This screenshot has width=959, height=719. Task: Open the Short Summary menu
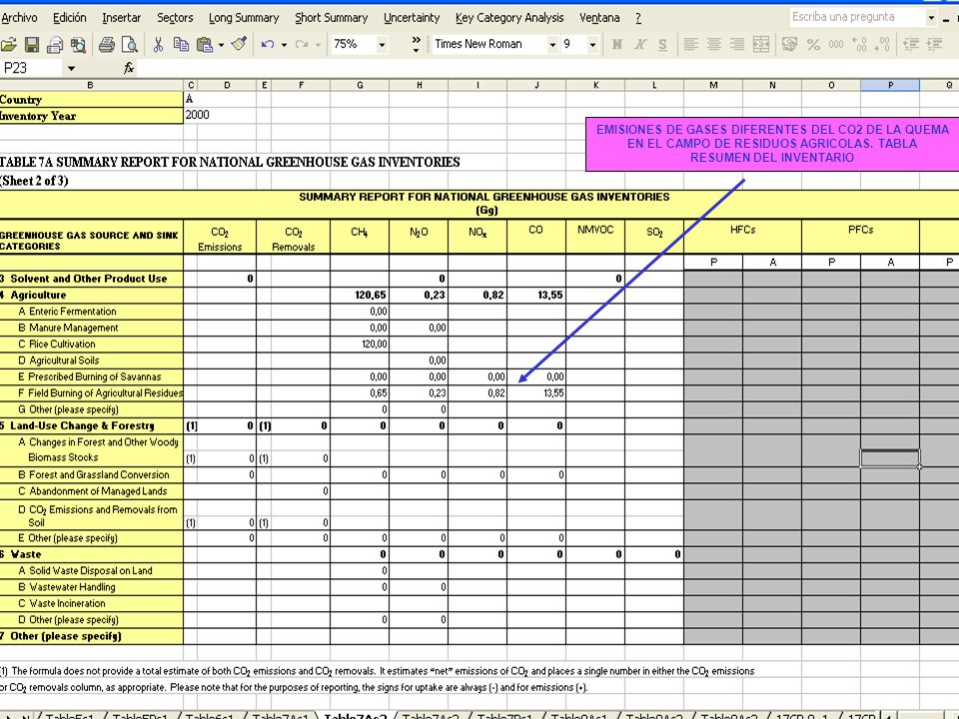(332, 18)
